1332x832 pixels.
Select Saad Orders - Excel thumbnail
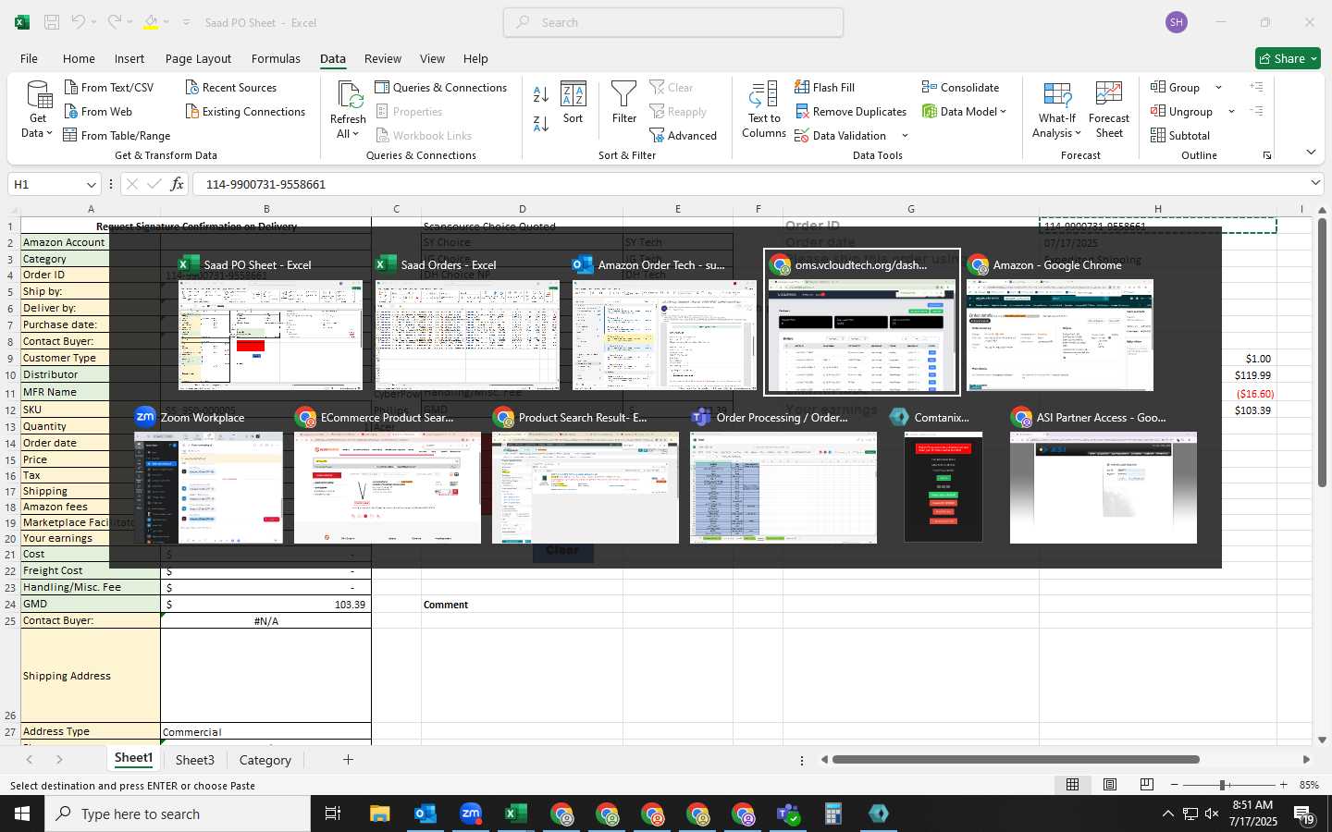pyautogui.click(x=467, y=322)
